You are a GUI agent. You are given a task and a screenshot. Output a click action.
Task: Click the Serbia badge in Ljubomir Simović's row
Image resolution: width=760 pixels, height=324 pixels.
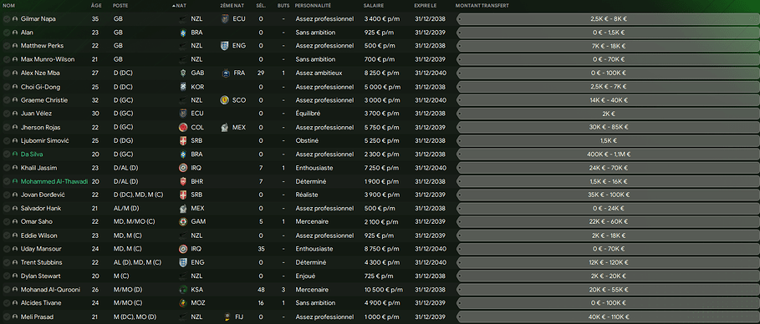pos(183,141)
